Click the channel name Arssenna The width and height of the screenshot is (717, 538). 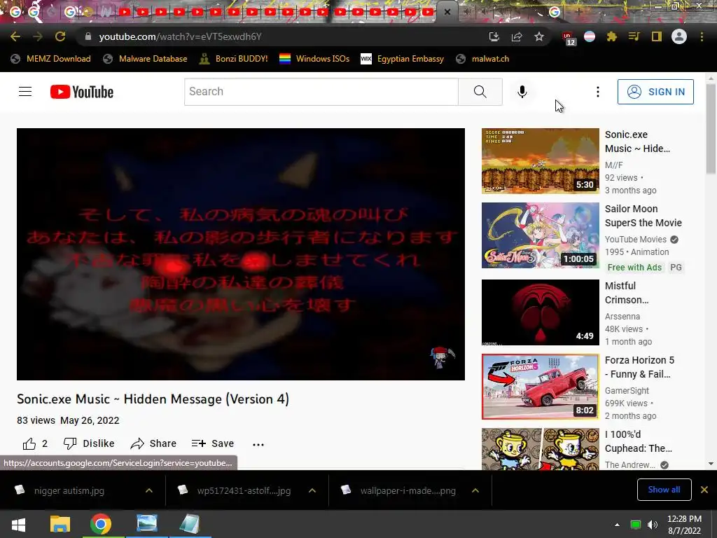[622, 316]
